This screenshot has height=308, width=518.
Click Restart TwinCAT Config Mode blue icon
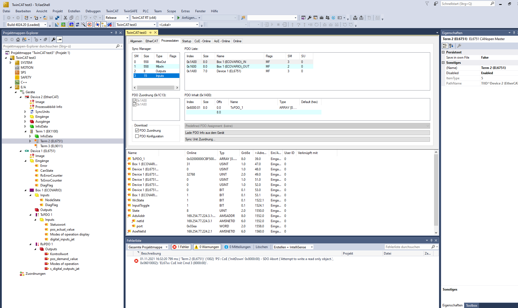pos(71,25)
